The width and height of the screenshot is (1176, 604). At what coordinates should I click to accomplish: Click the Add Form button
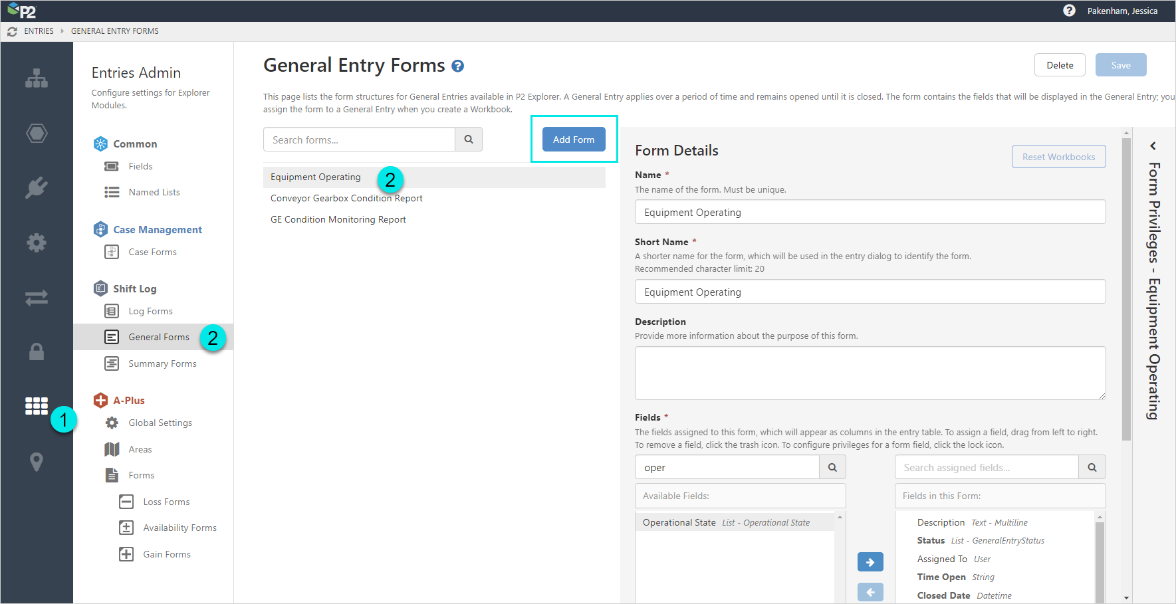click(574, 140)
